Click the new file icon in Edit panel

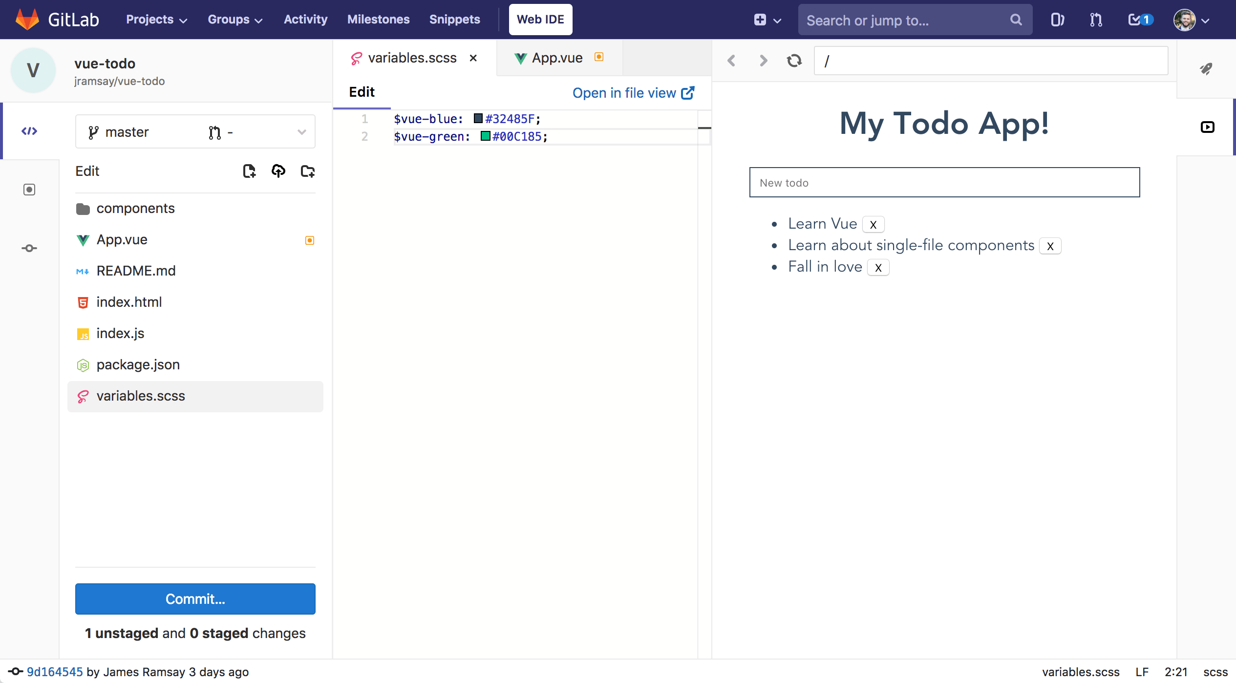tap(249, 171)
